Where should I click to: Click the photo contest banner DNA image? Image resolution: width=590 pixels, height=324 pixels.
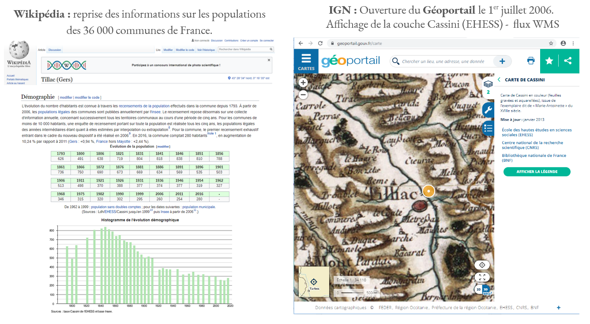pyautogui.click(x=66, y=65)
